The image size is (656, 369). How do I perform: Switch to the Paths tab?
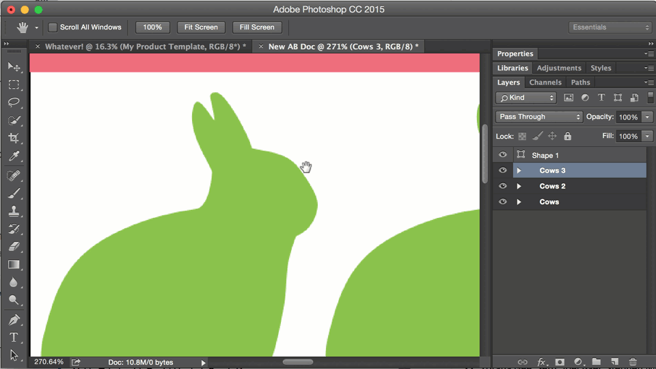pos(580,83)
